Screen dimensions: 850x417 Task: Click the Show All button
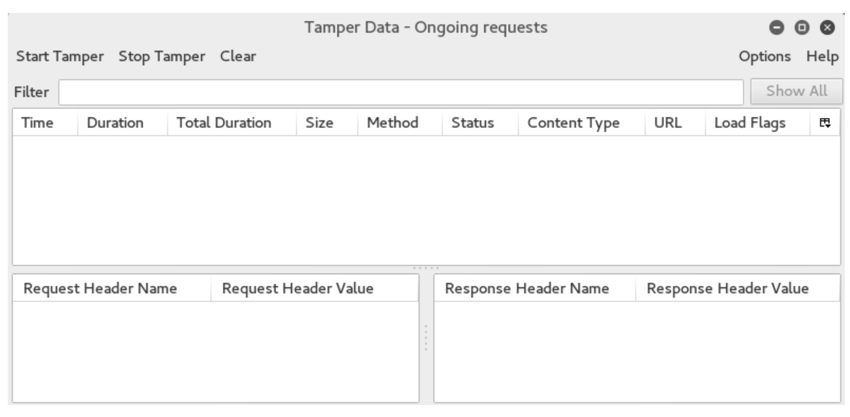tap(796, 91)
